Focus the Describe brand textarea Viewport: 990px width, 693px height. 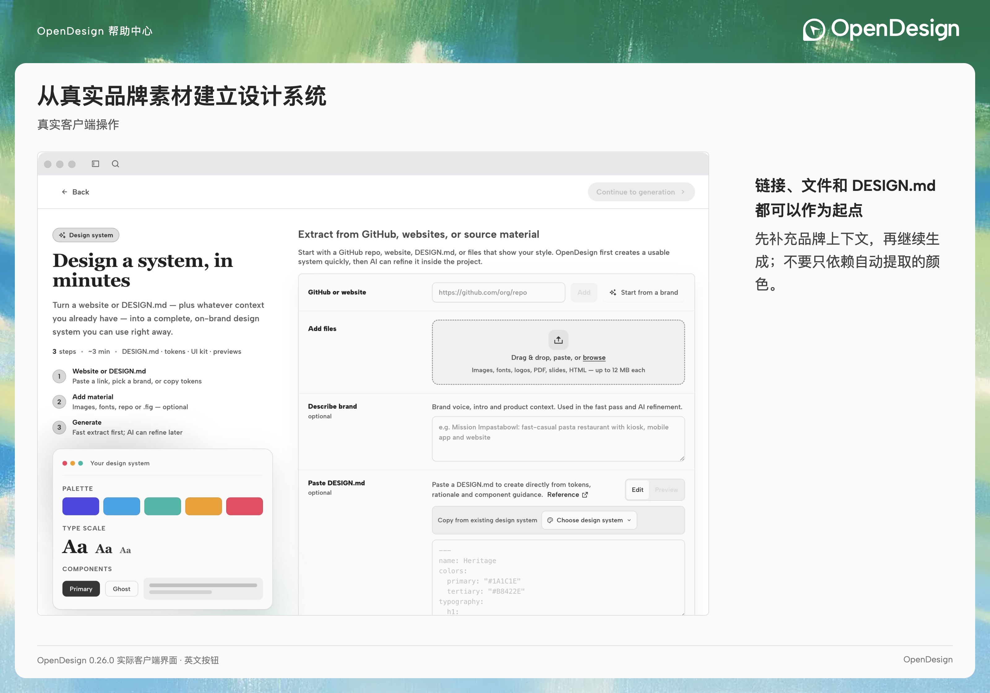558,439
